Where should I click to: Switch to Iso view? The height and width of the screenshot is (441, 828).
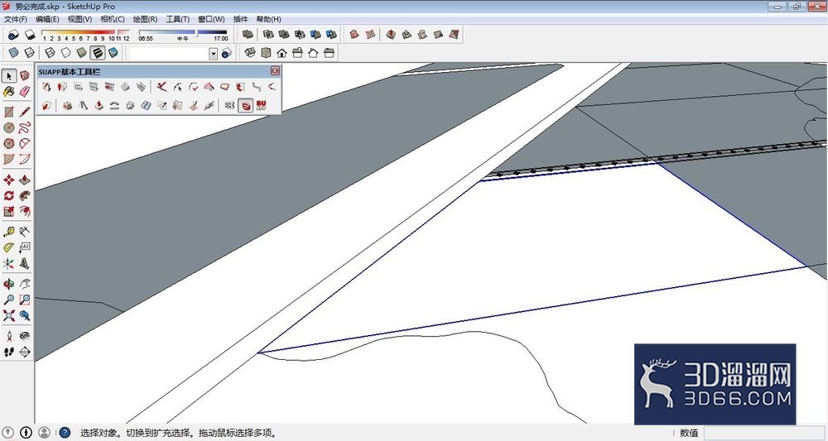(250, 53)
